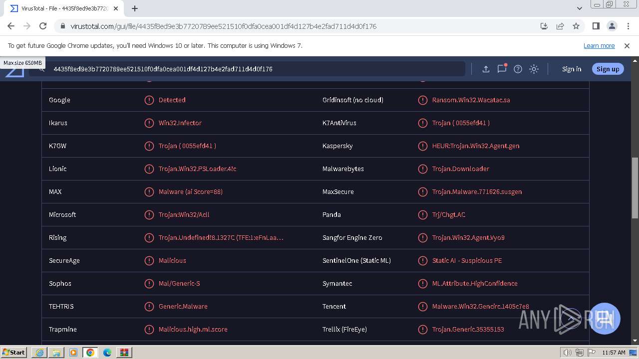The height and width of the screenshot is (359, 639).
Task: Open Microsoft Edge from taskbar
Action: tap(107, 353)
